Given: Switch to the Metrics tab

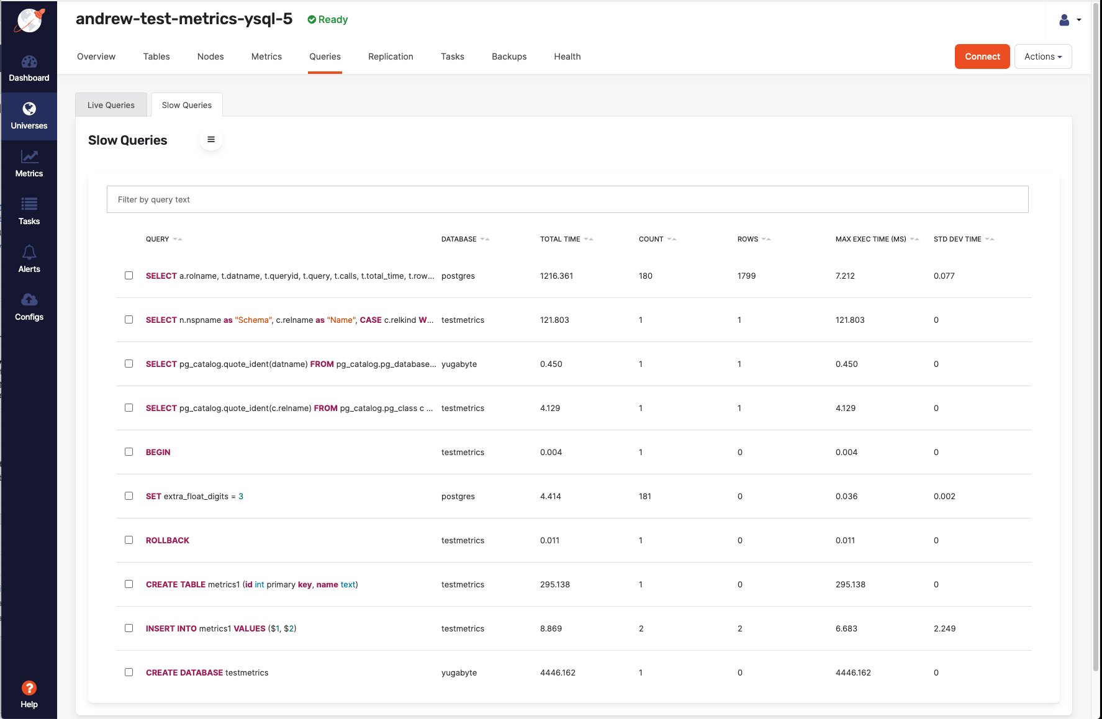Looking at the screenshot, I should tap(266, 57).
